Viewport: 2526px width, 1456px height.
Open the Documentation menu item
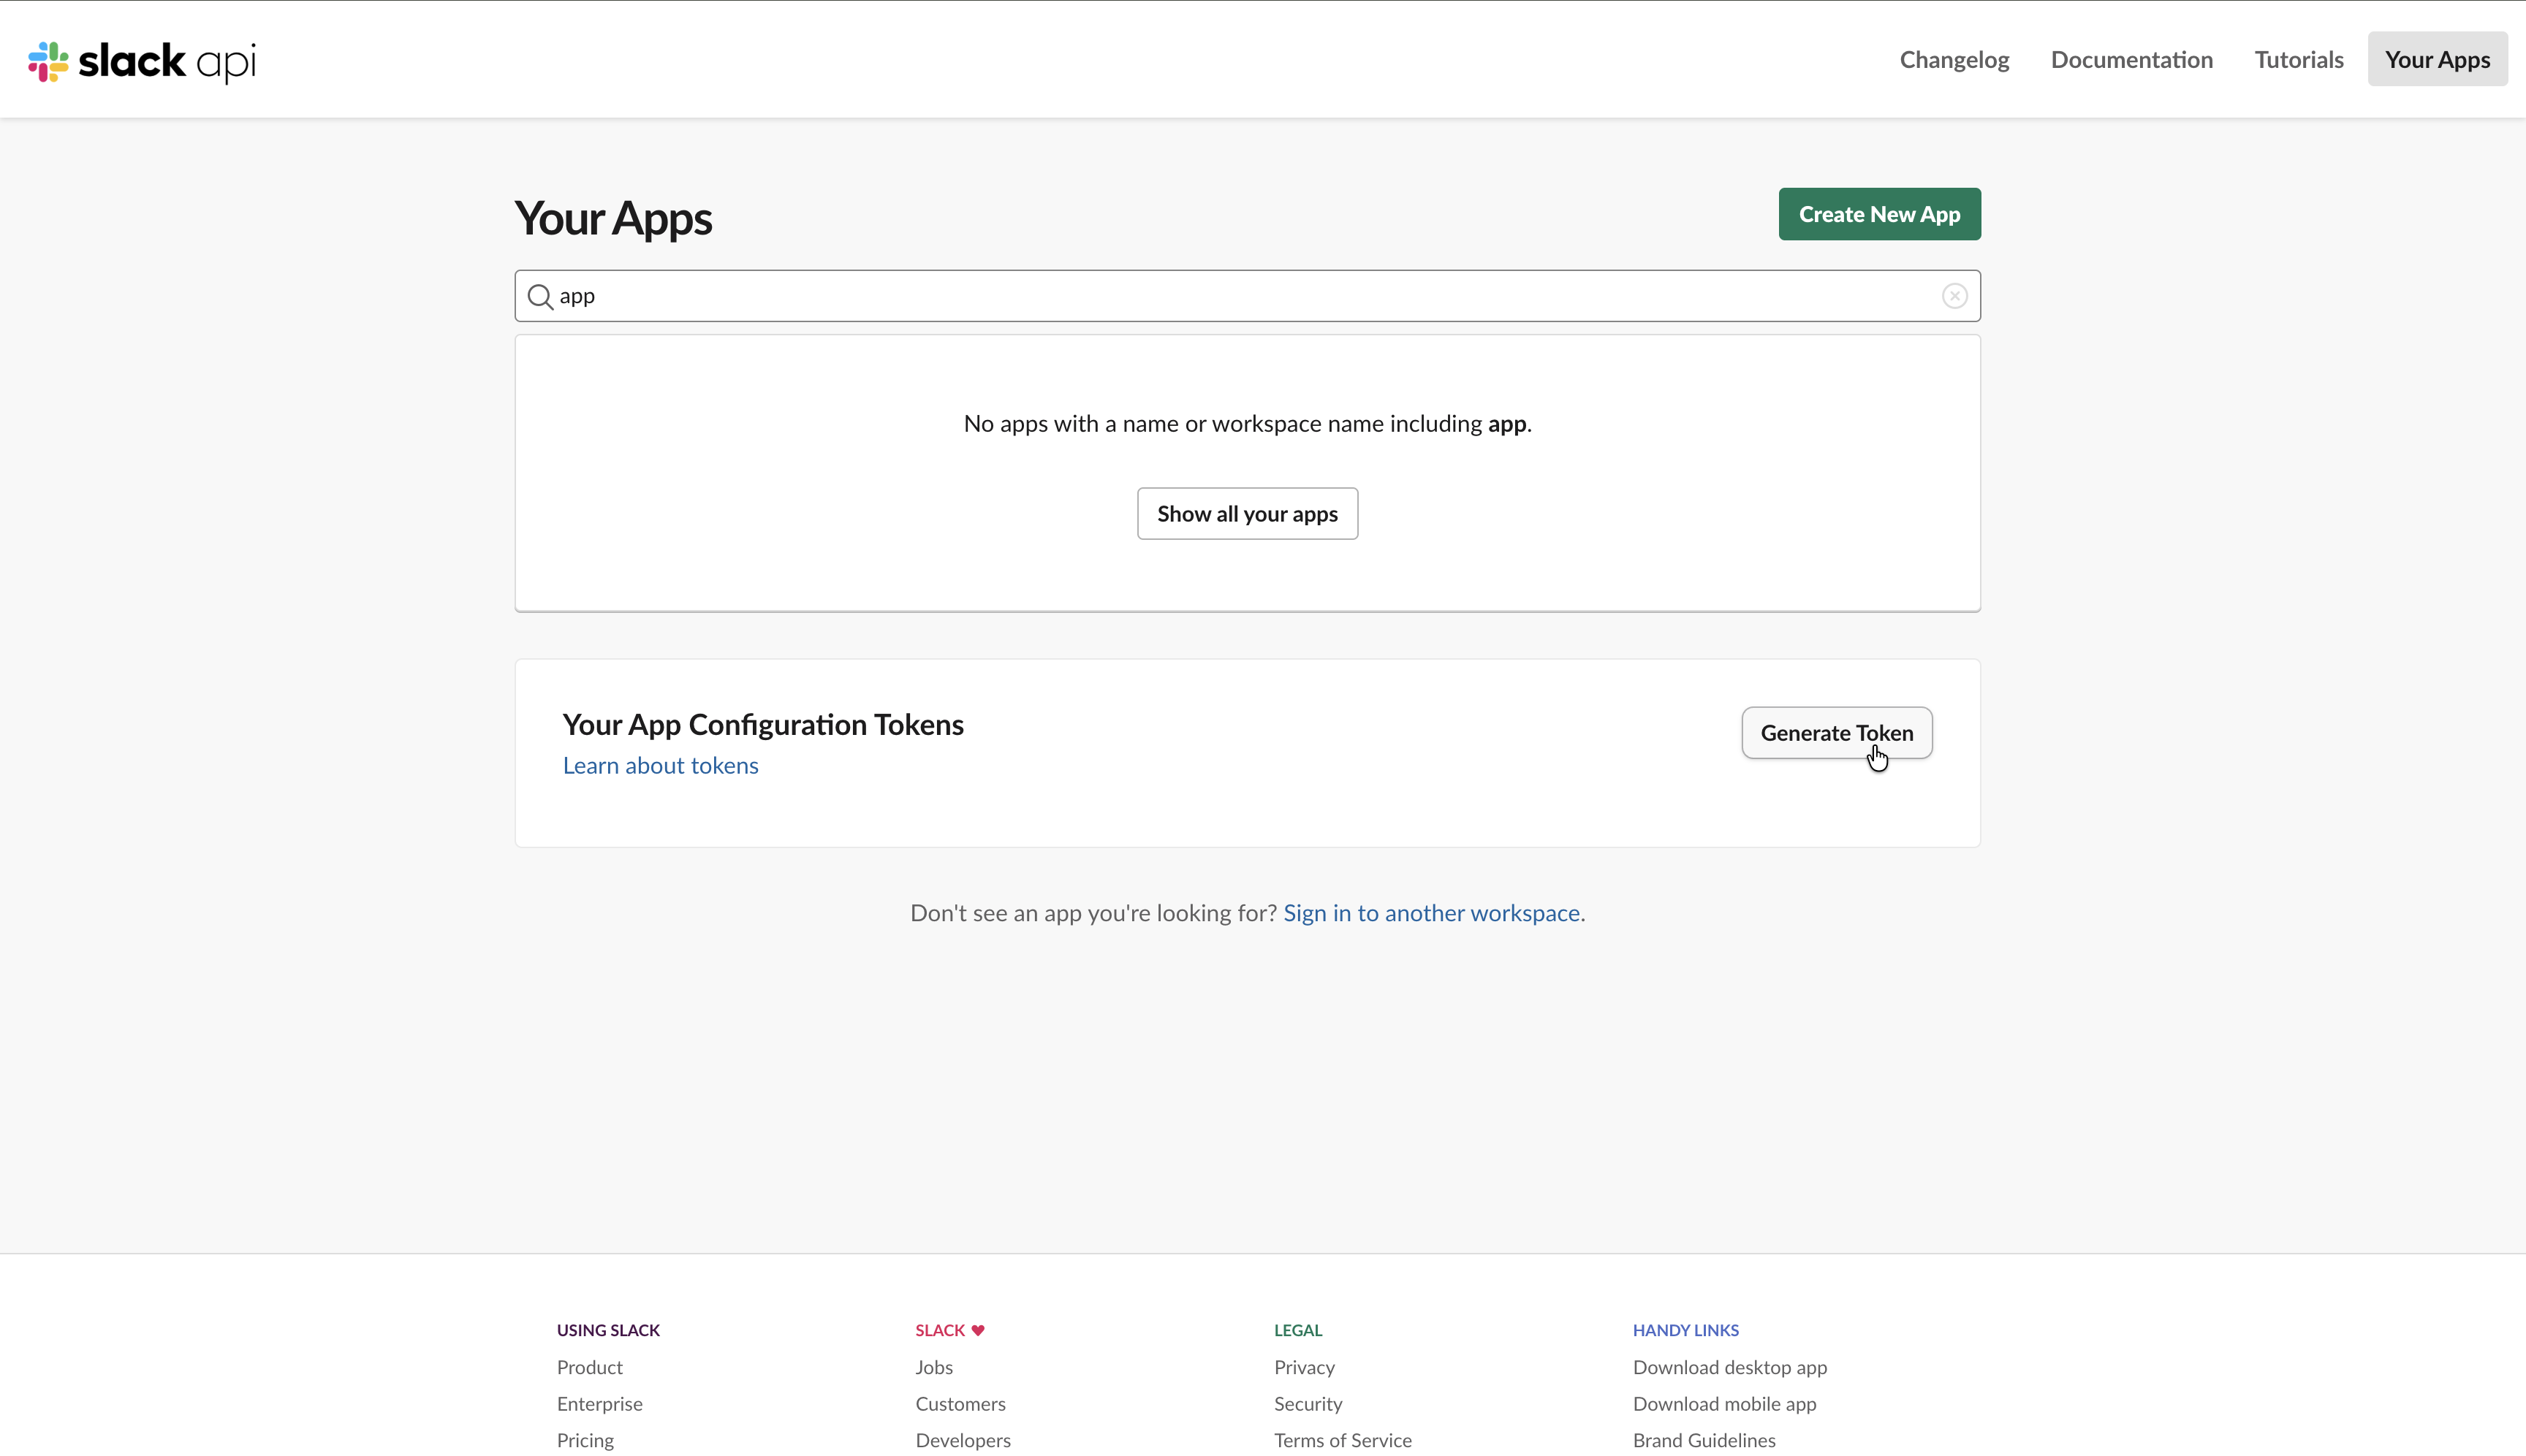pyautogui.click(x=2131, y=59)
